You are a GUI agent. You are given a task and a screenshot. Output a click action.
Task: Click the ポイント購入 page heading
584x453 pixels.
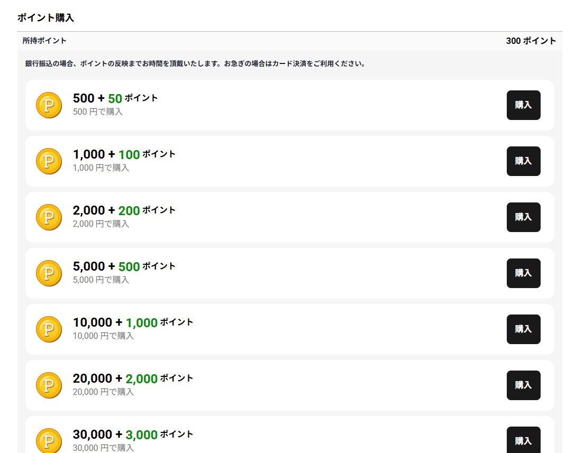pos(45,17)
